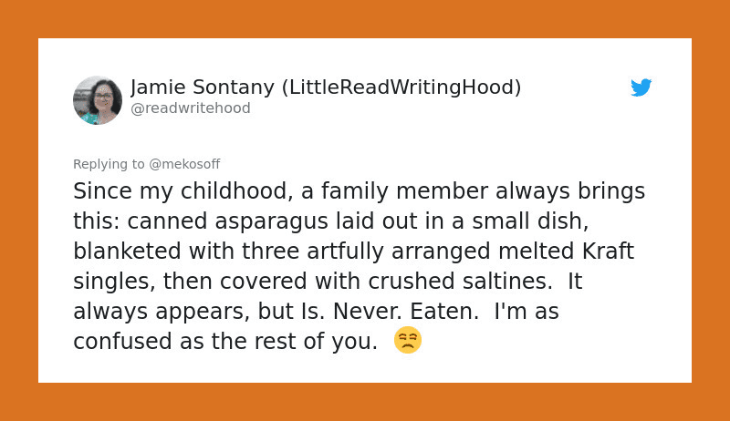
Task: Open the @readwritehood handle link
Action: (x=191, y=108)
